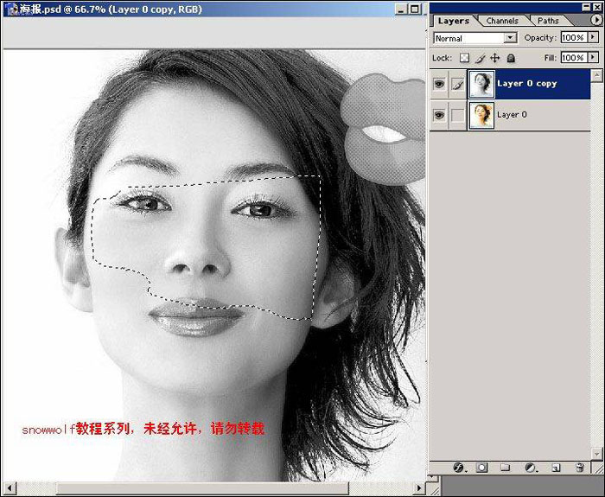Open the blend mode Normal dropdown
Image resolution: width=605 pixels, height=497 pixels.
point(474,38)
